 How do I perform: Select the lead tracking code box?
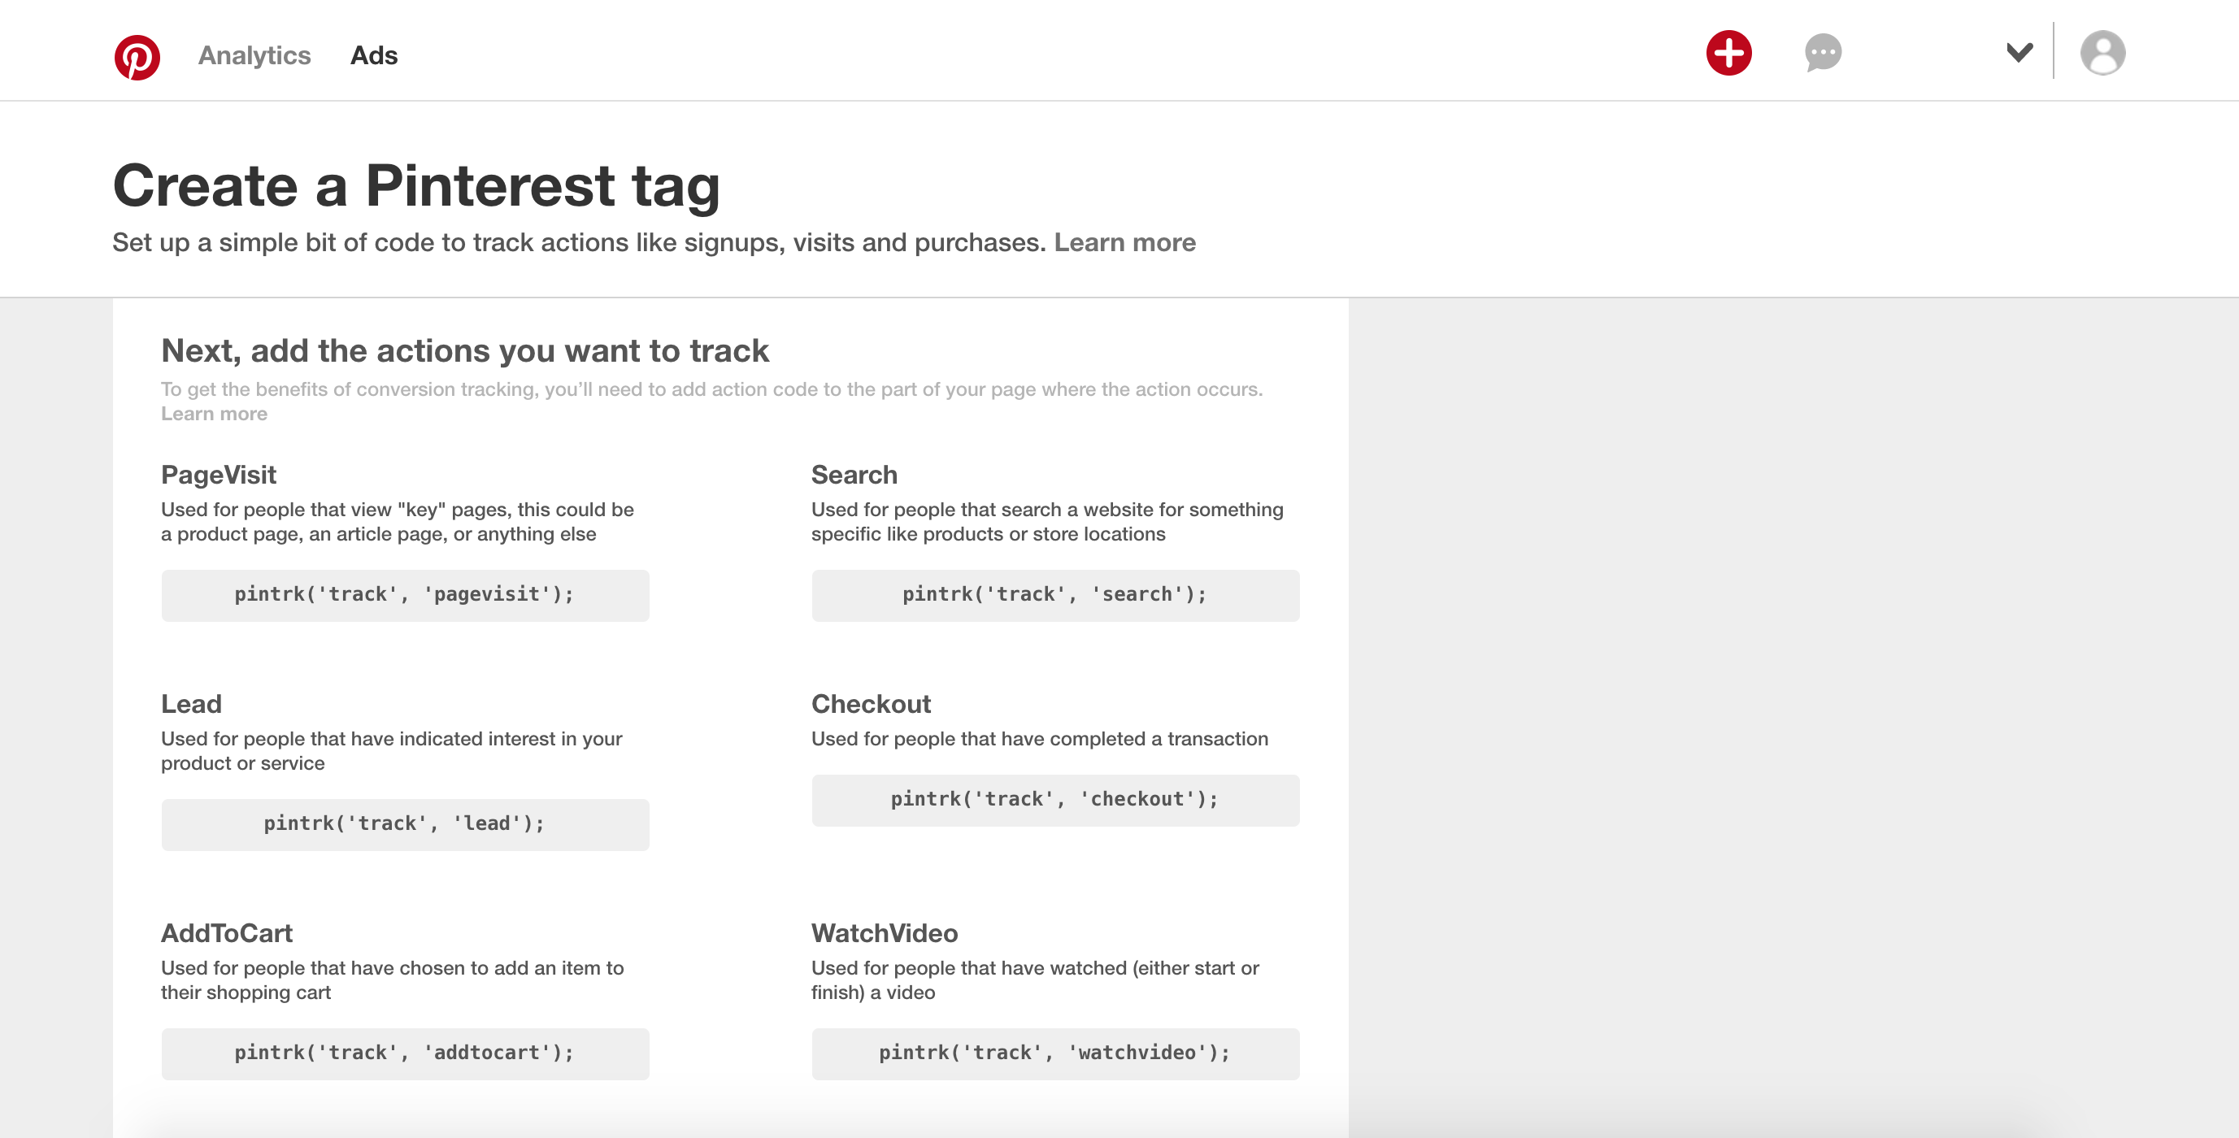405,824
